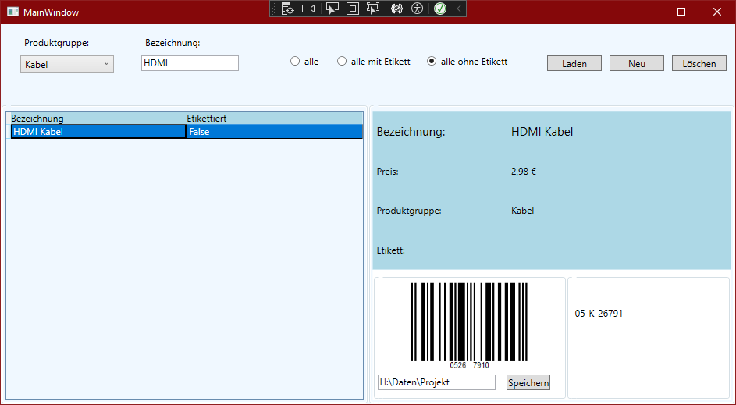The width and height of the screenshot is (736, 405).
Task: Click the path field H:\Daten\Projekt
Action: click(436, 382)
